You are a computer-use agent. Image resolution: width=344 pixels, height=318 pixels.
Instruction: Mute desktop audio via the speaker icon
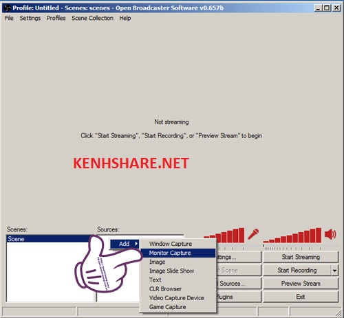(330, 234)
